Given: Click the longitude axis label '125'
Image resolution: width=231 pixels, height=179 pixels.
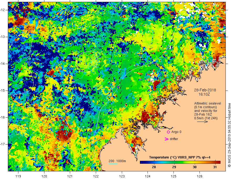Looking at the screenshot, I should (174, 176).
